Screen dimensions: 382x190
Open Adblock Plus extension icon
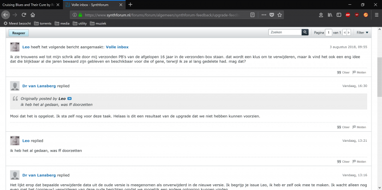click(348, 15)
